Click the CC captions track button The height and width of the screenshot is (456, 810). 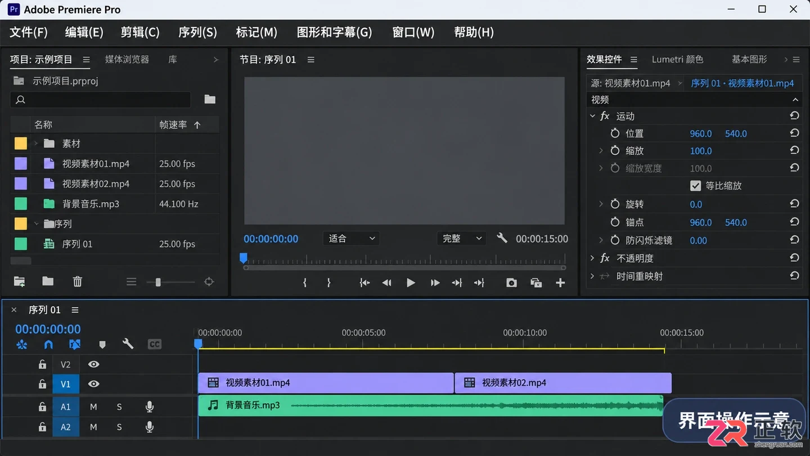(155, 344)
